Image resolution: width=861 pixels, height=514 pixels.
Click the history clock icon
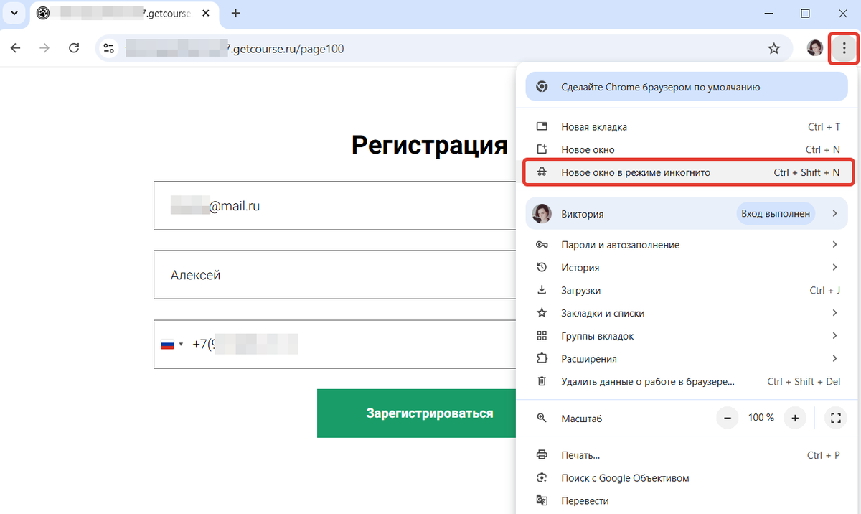(542, 267)
